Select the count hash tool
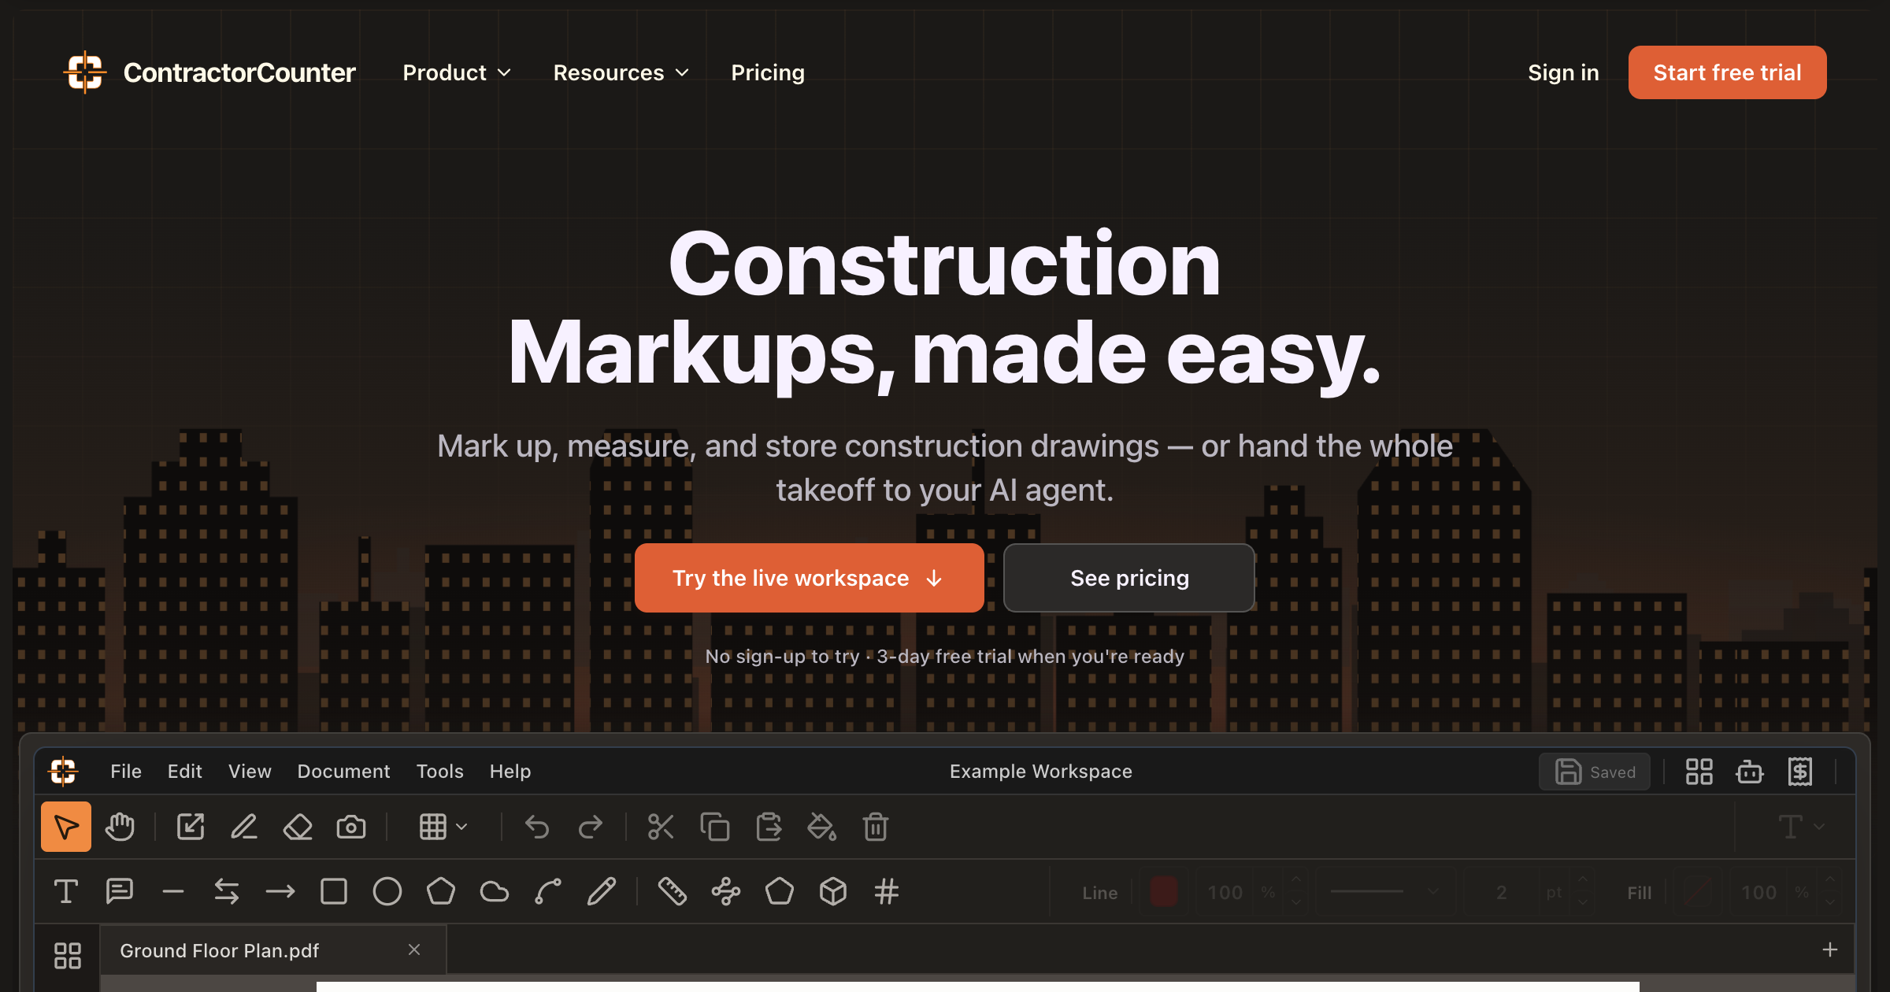Screen dimensions: 1890x992 pos(887,891)
